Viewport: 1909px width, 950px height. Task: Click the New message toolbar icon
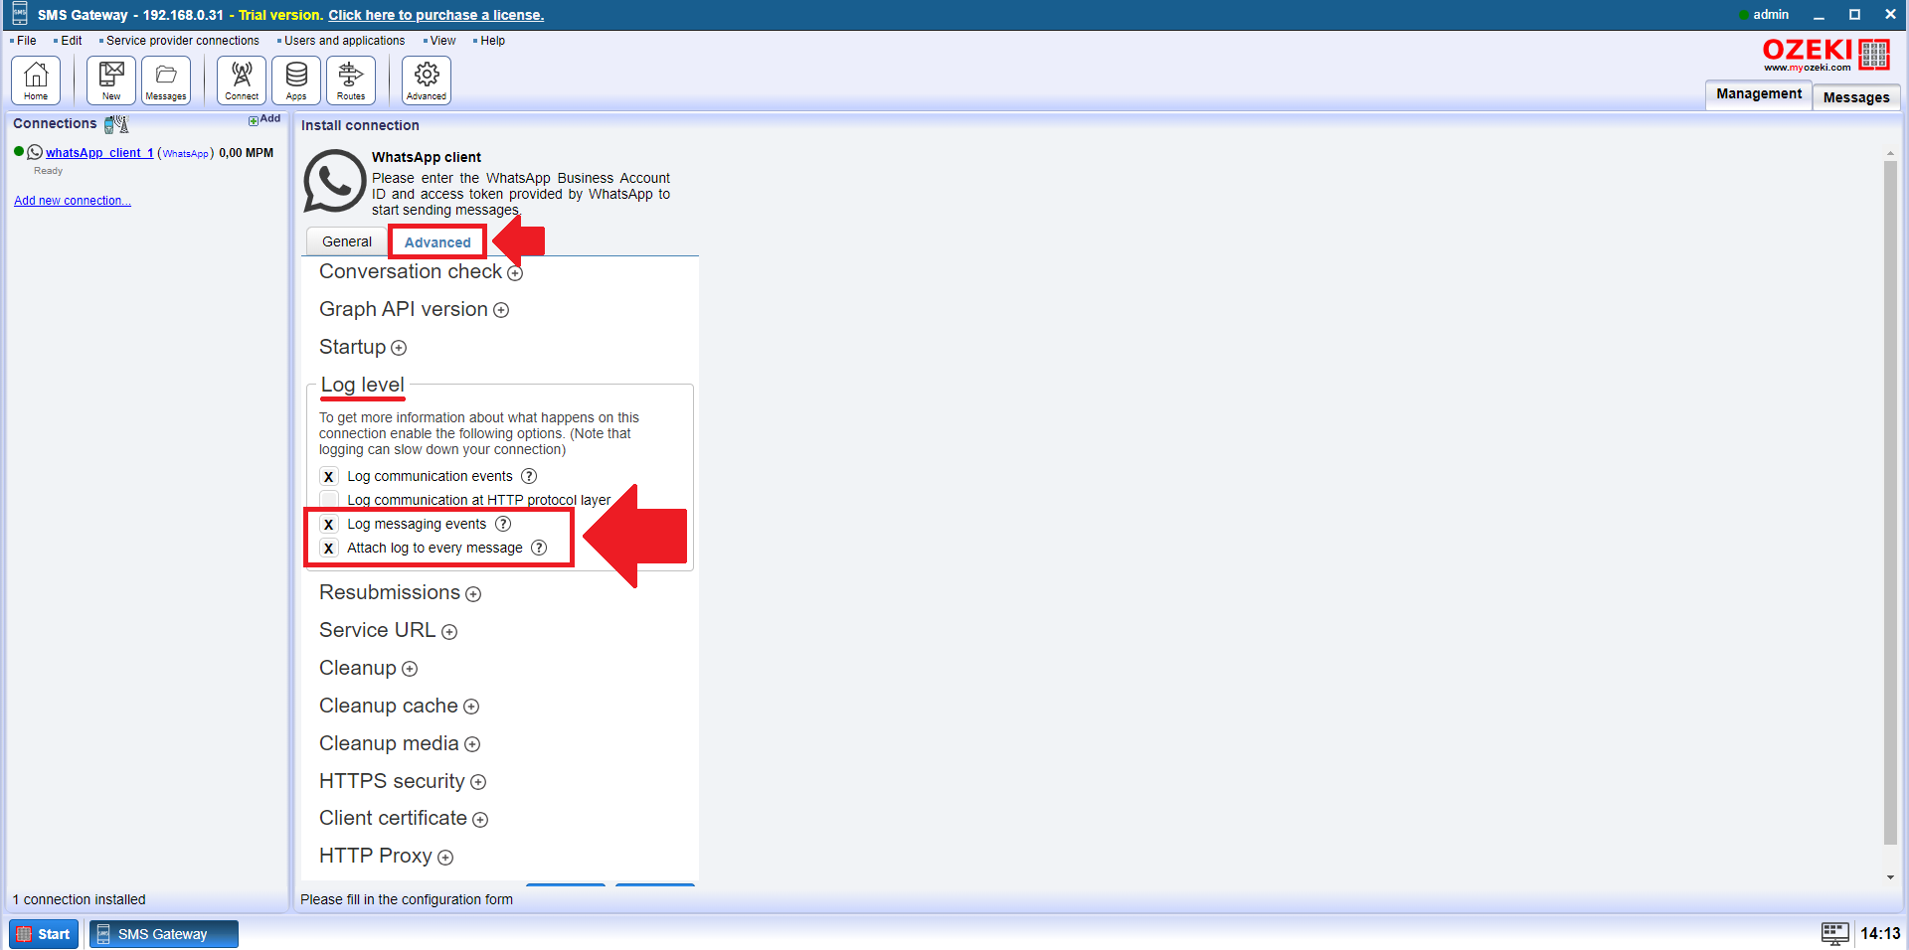pyautogui.click(x=111, y=79)
